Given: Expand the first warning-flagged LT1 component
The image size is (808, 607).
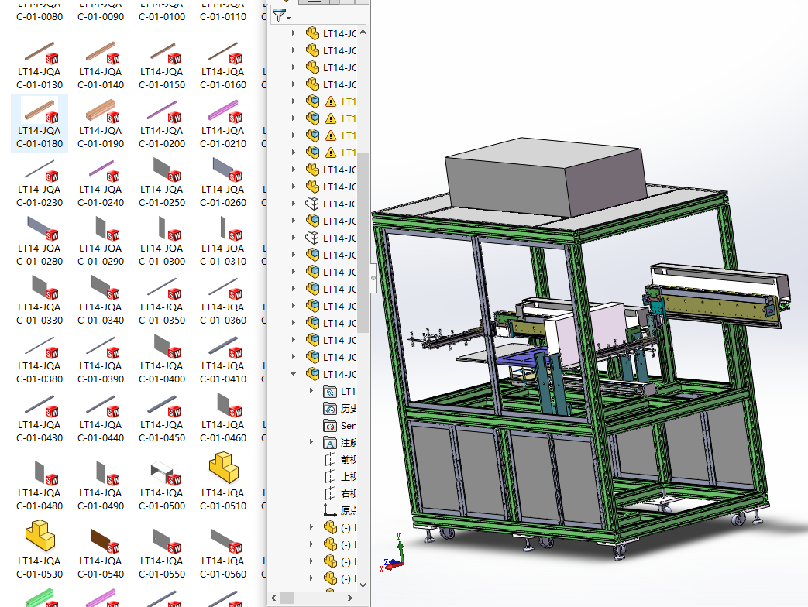Looking at the screenshot, I should 294,101.
